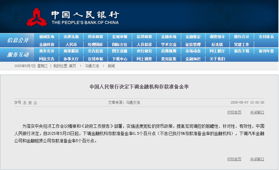Click 沟通交流 in the breadcrumb trail
Viewport: 279px width, 170px height.
pyautogui.click(x=92, y=66)
